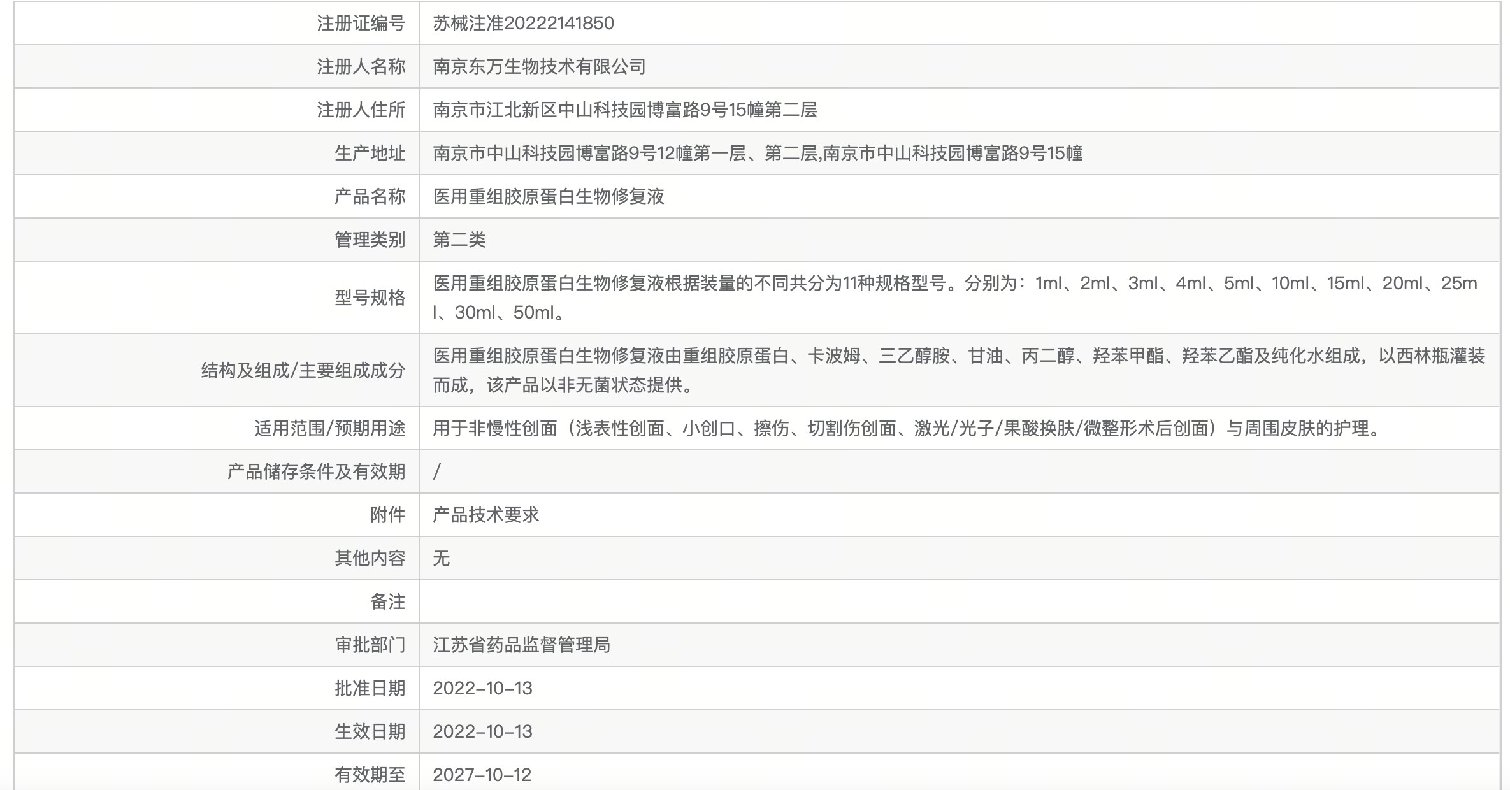Viewport: 1510px width, 790px height.
Task: Click the 批准日期 label
Action: [370, 688]
